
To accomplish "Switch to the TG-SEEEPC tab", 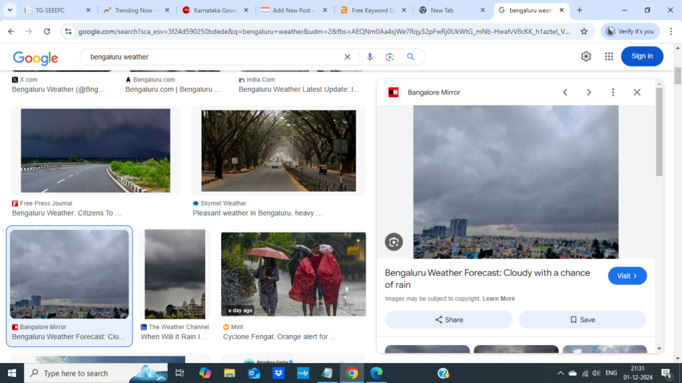I will click(x=52, y=10).
